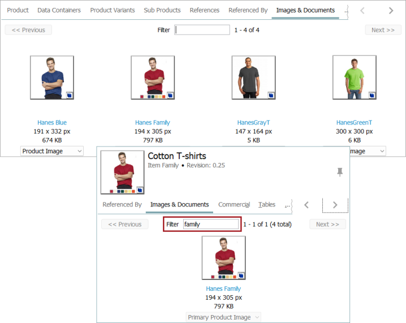
Task: Open the Product tab
Action: (x=18, y=10)
